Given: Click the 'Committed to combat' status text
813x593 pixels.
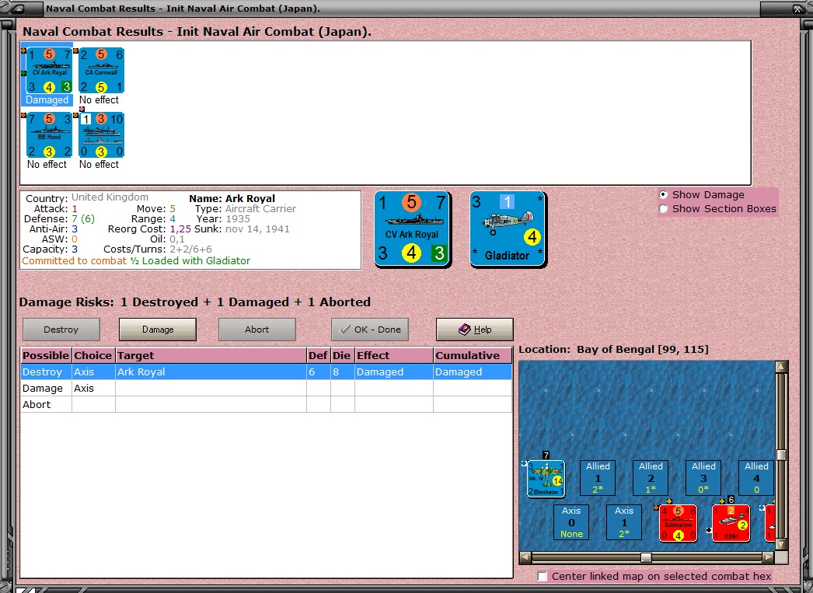Looking at the screenshot, I should pyautogui.click(x=75, y=260).
